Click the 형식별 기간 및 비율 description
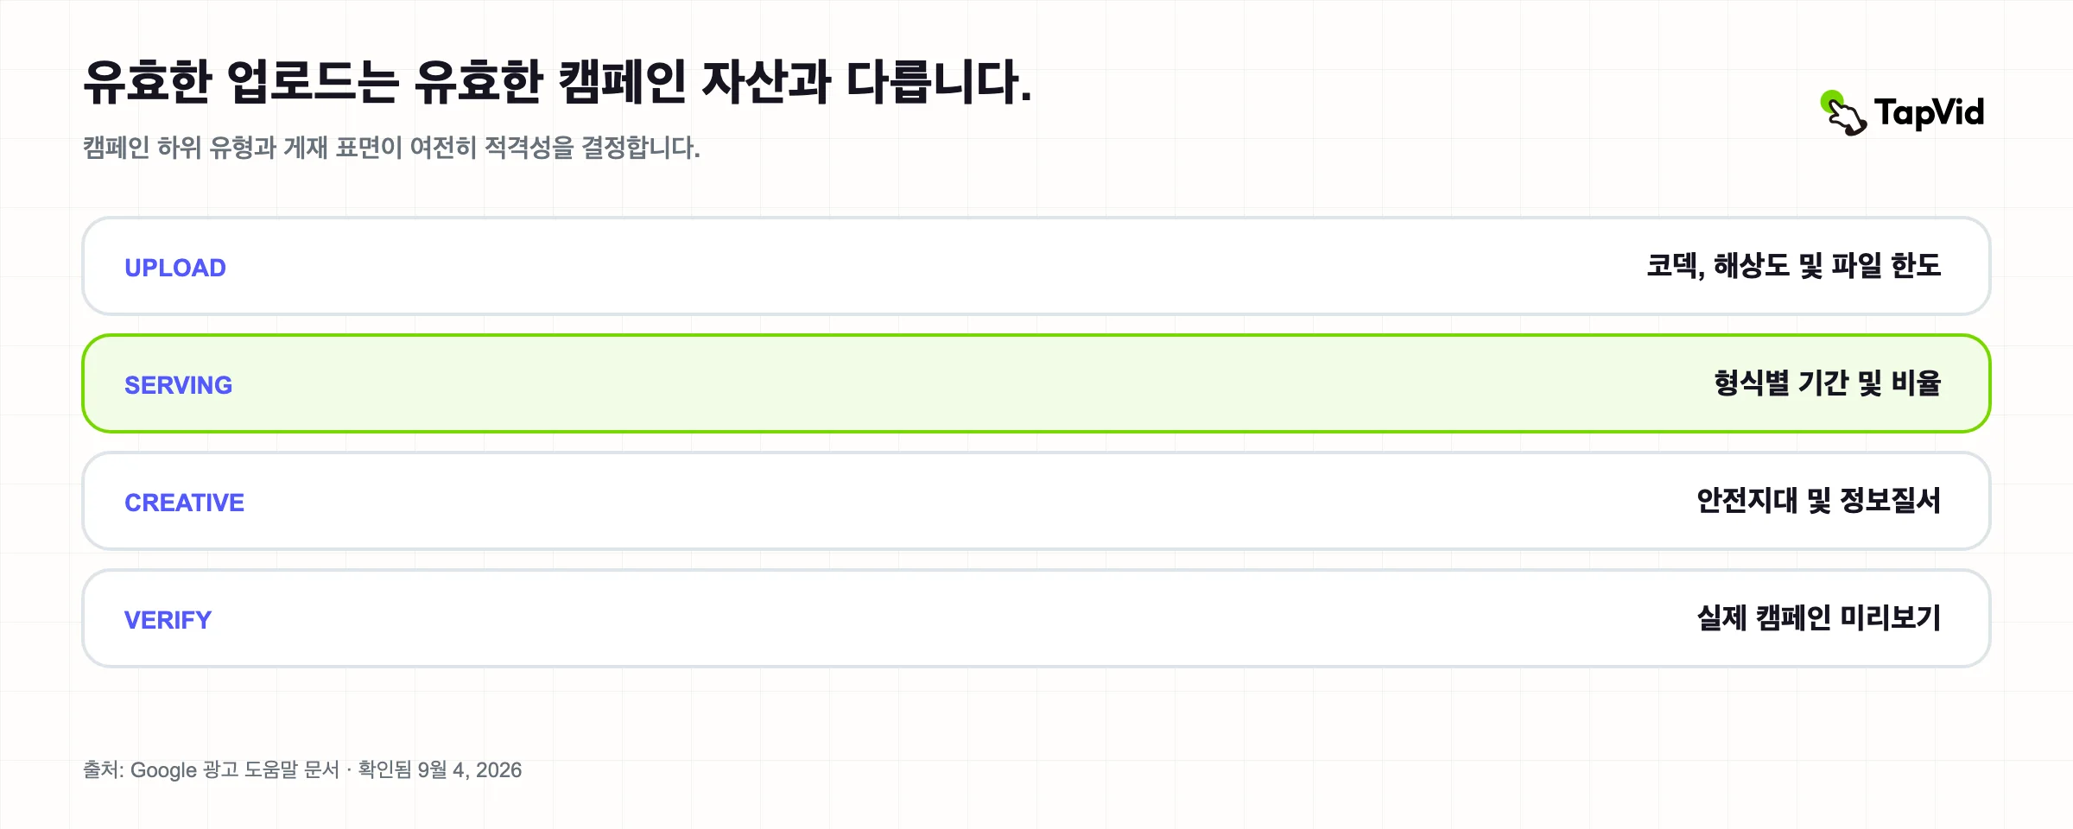The width and height of the screenshot is (2073, 829). click(1828, 383)
